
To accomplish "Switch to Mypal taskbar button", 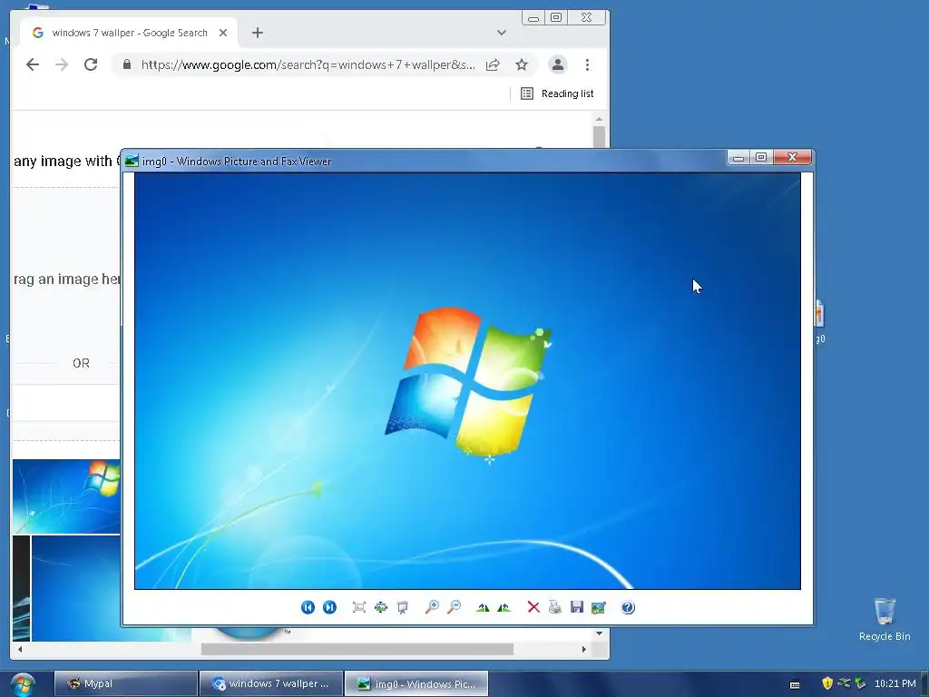I will point(125,684).
